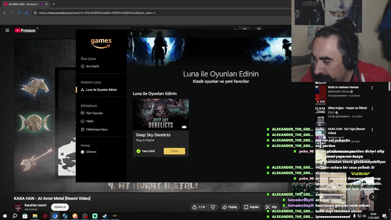
Task: Click the Klip clip button
Action: [x=271, y=207]
